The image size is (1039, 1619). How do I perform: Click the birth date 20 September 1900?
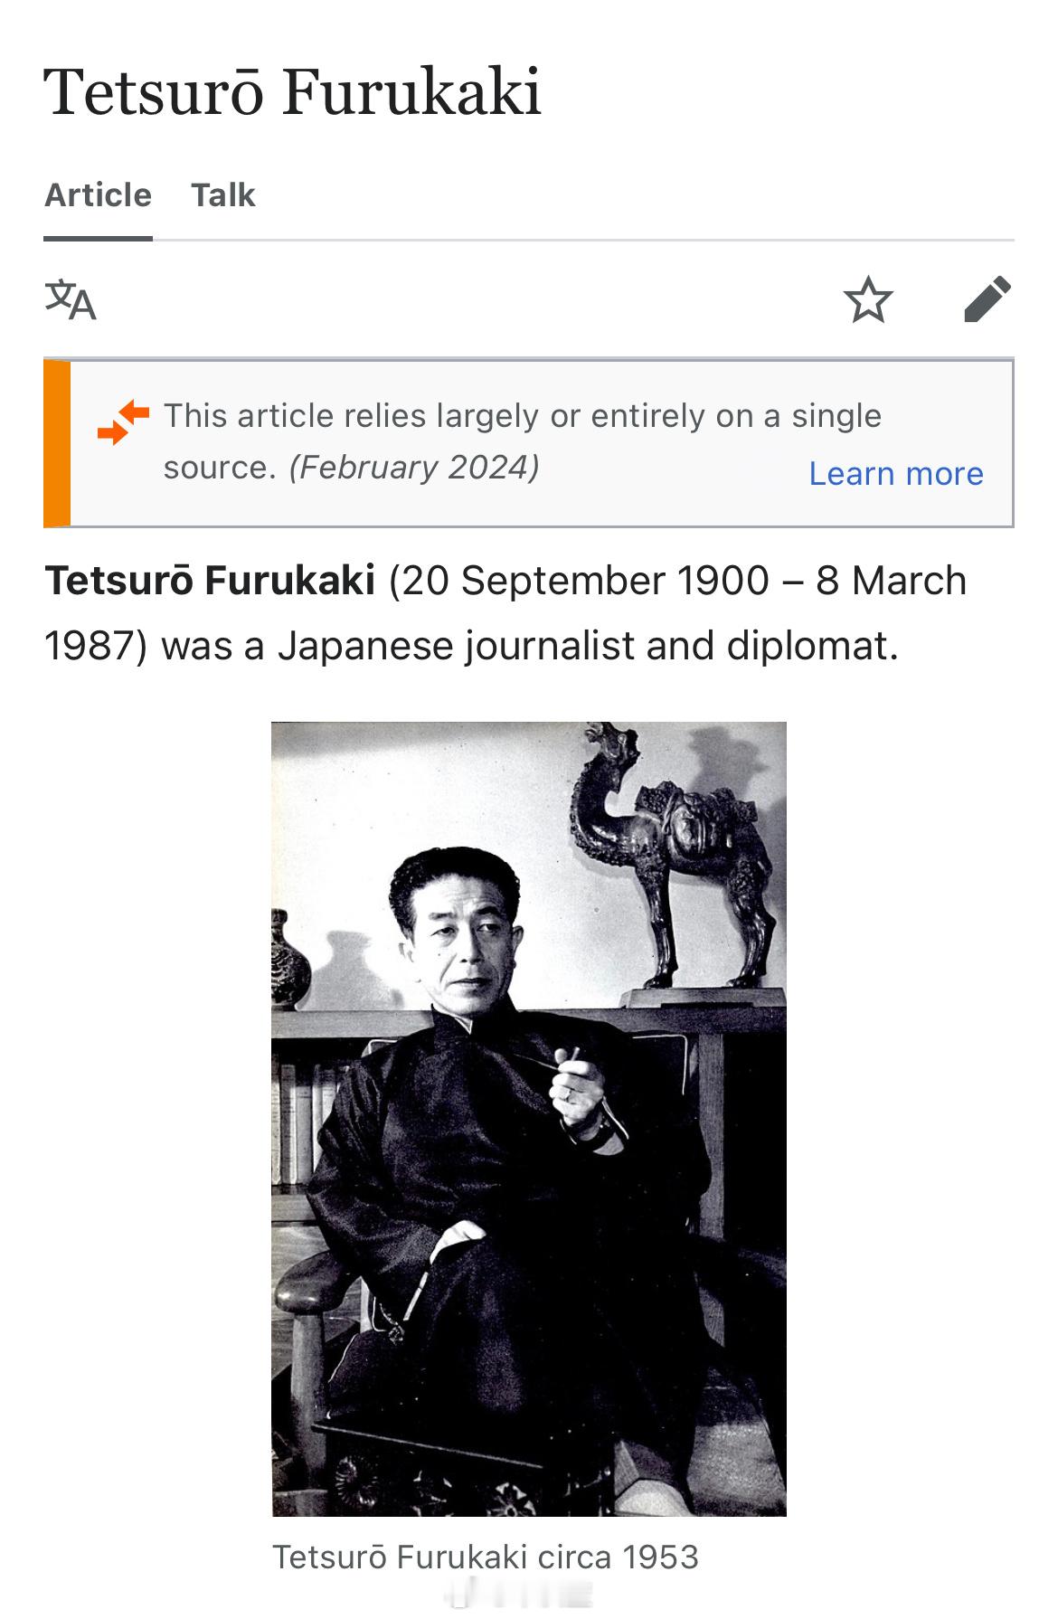pyautogui.click(x=581, y=581)
